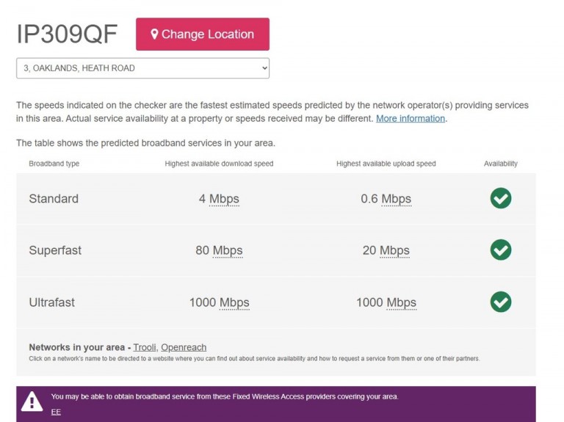564x422 pixels.
Task: Click the Standard availability checkmark icon
Action: 501,198
